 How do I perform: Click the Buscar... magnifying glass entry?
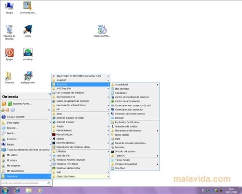(26, 133)
